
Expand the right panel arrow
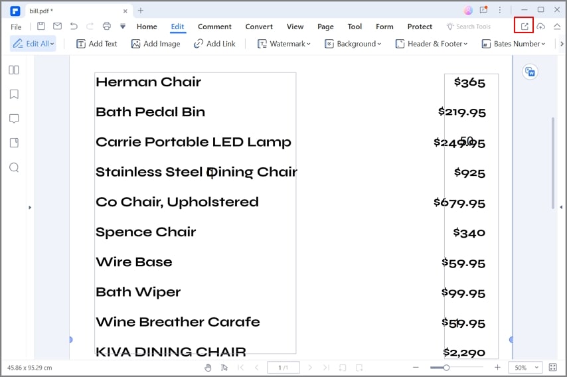point(561,207)
